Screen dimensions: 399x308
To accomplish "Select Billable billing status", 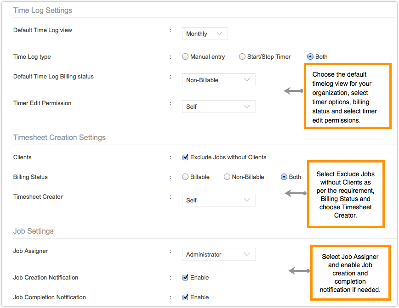I will tap(186, 177).
